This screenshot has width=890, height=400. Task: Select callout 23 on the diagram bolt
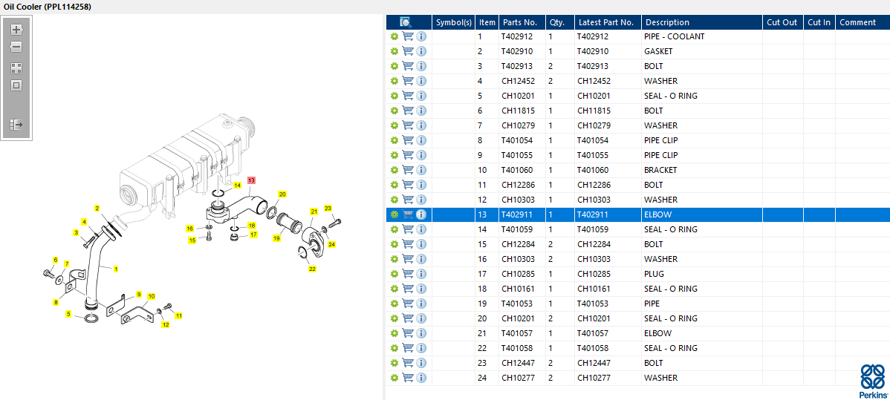[x=328, y=209]
